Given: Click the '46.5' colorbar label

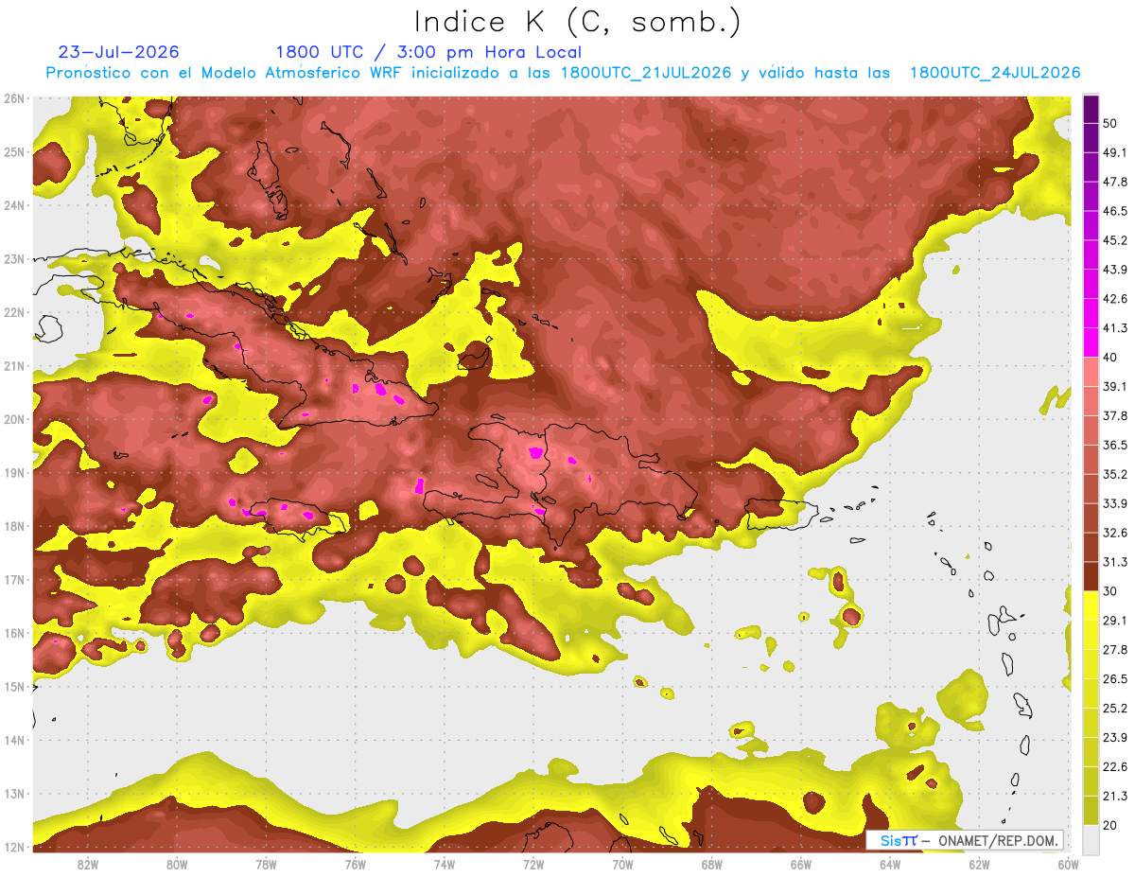Looking at the screenshot, I should pos(1115,211).
